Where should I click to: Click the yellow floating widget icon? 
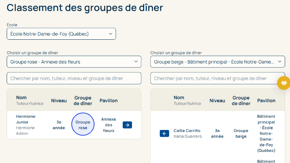click(284, 83)
